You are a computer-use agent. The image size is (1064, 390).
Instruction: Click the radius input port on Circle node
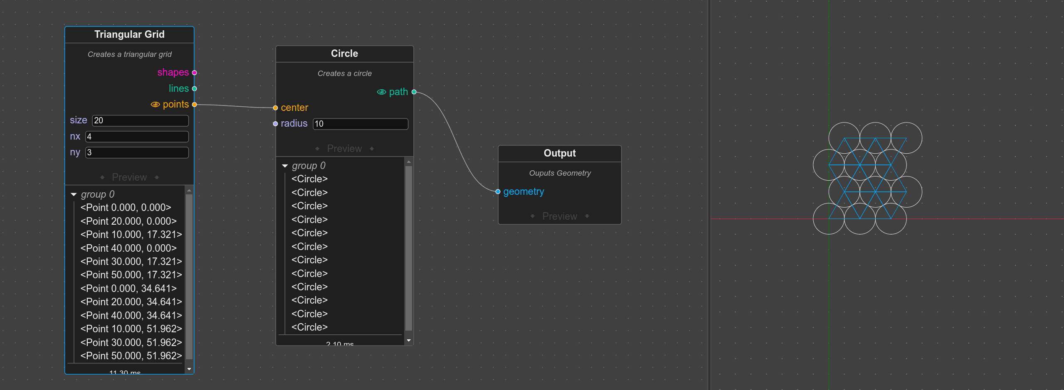pyautogui.click(x=275, y=123)
